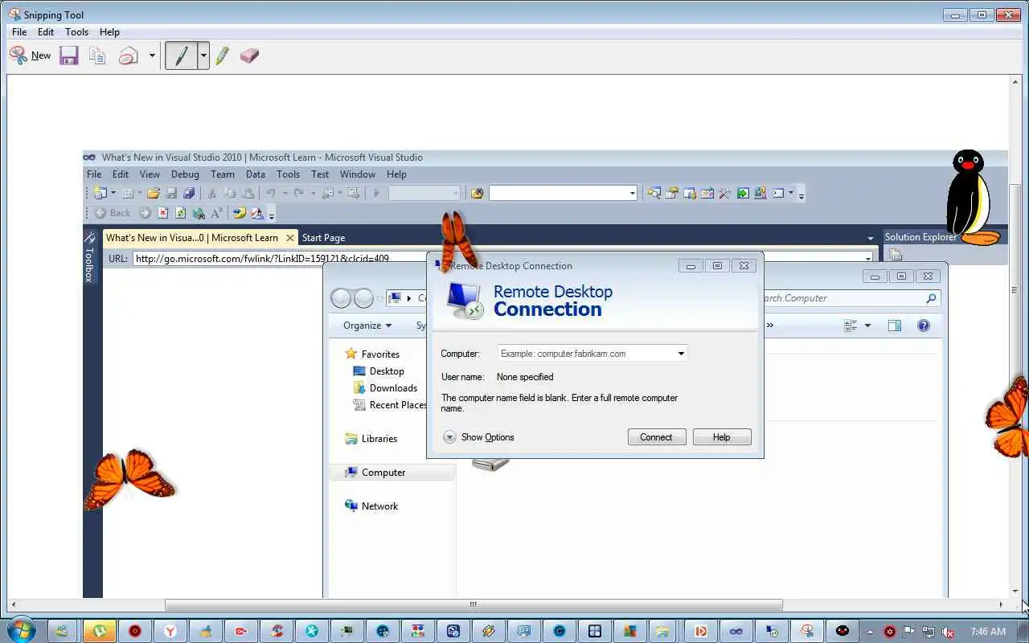Click the Find in Files icon in Visual Studio

coord(477,193)
